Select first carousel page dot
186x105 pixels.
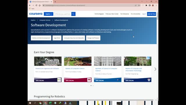[91, 85]
